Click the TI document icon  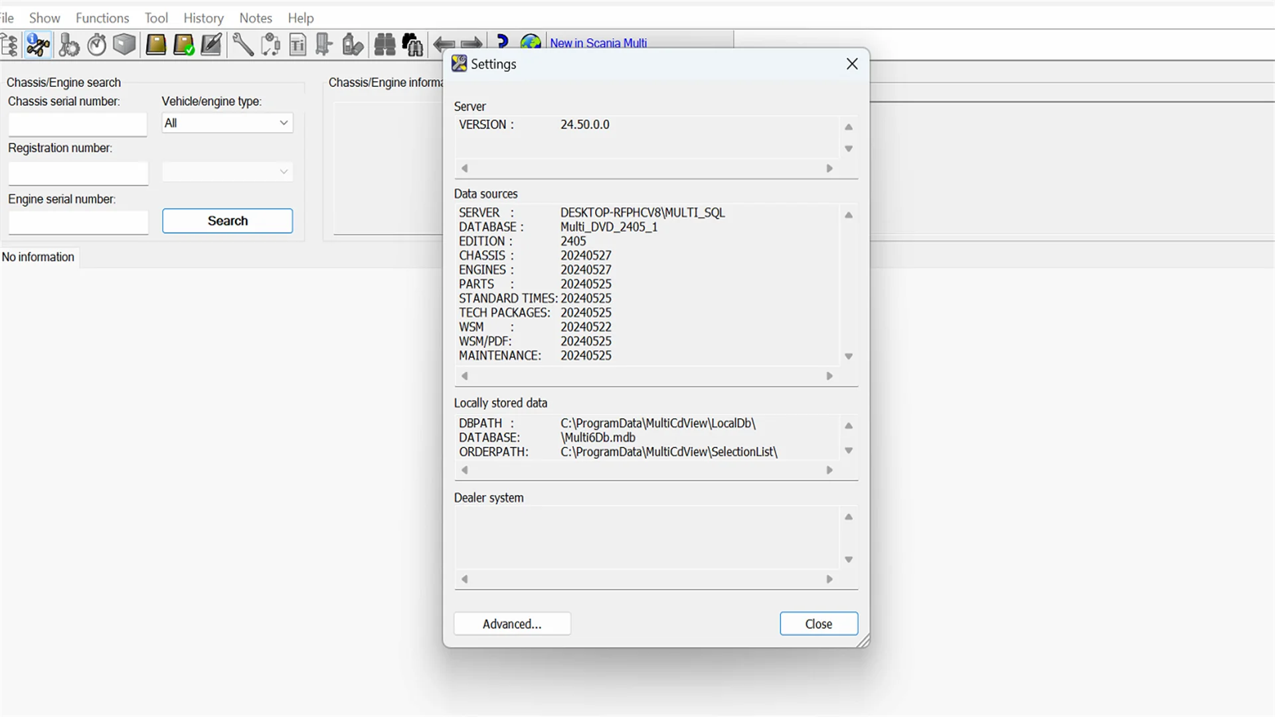(x=298, y=44)
